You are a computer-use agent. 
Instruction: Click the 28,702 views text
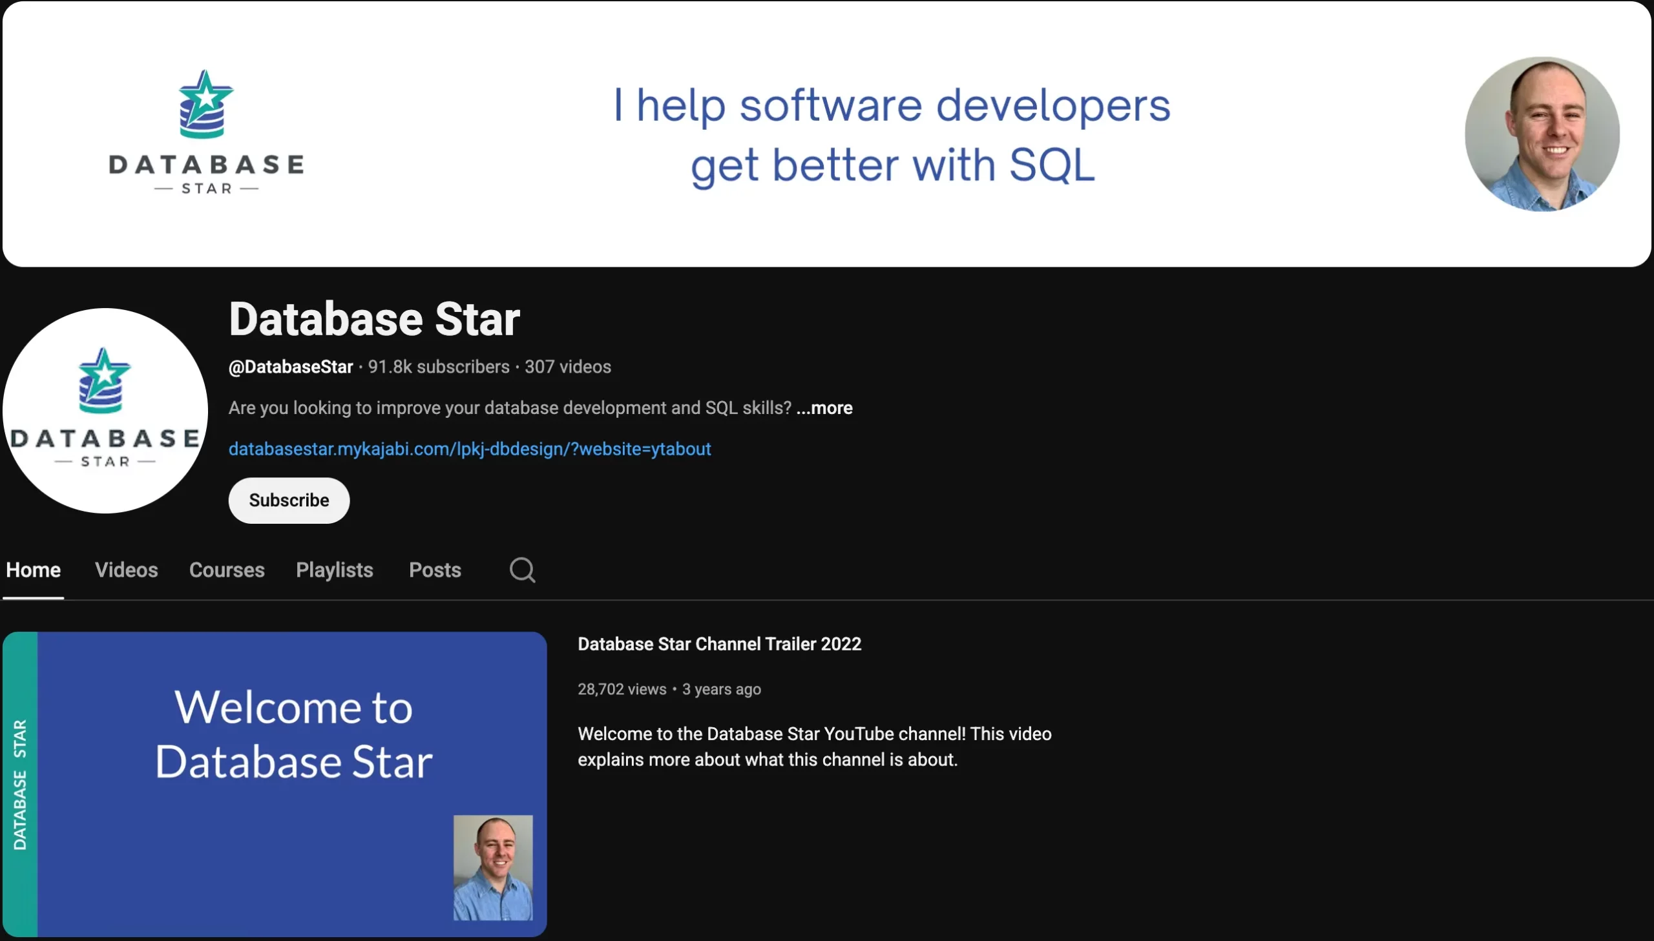click(x=621, y=689)
